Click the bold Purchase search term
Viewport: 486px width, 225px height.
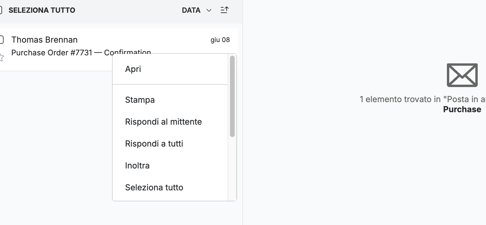pyautogui.click(x=462, y=109)
